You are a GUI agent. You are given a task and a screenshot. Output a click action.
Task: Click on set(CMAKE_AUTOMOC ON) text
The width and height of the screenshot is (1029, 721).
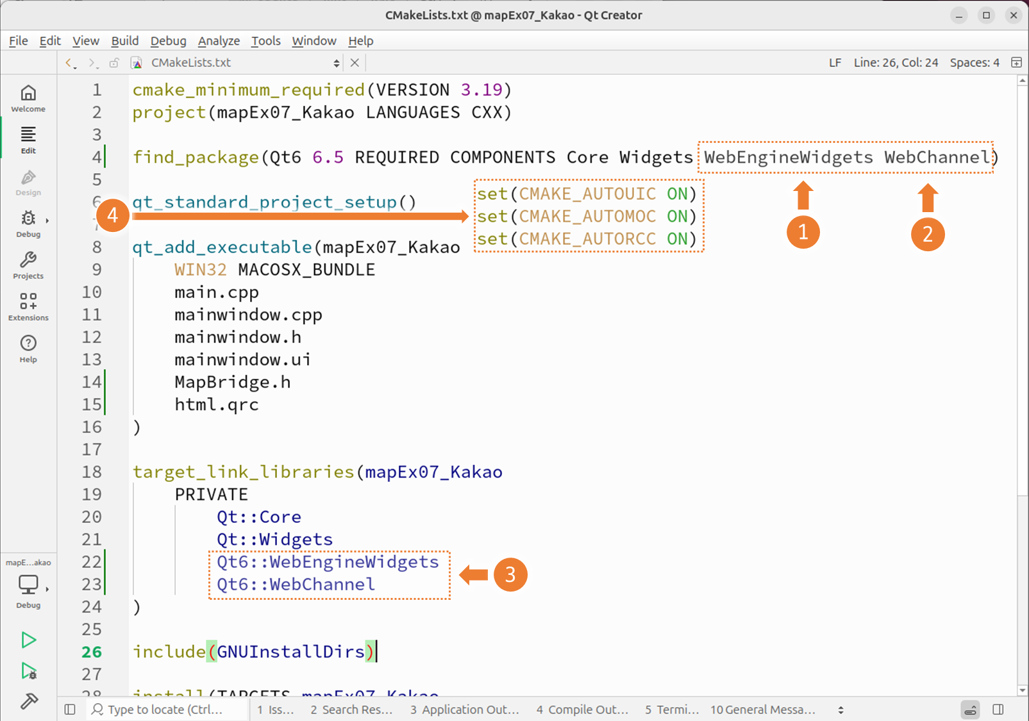[586, 217]
